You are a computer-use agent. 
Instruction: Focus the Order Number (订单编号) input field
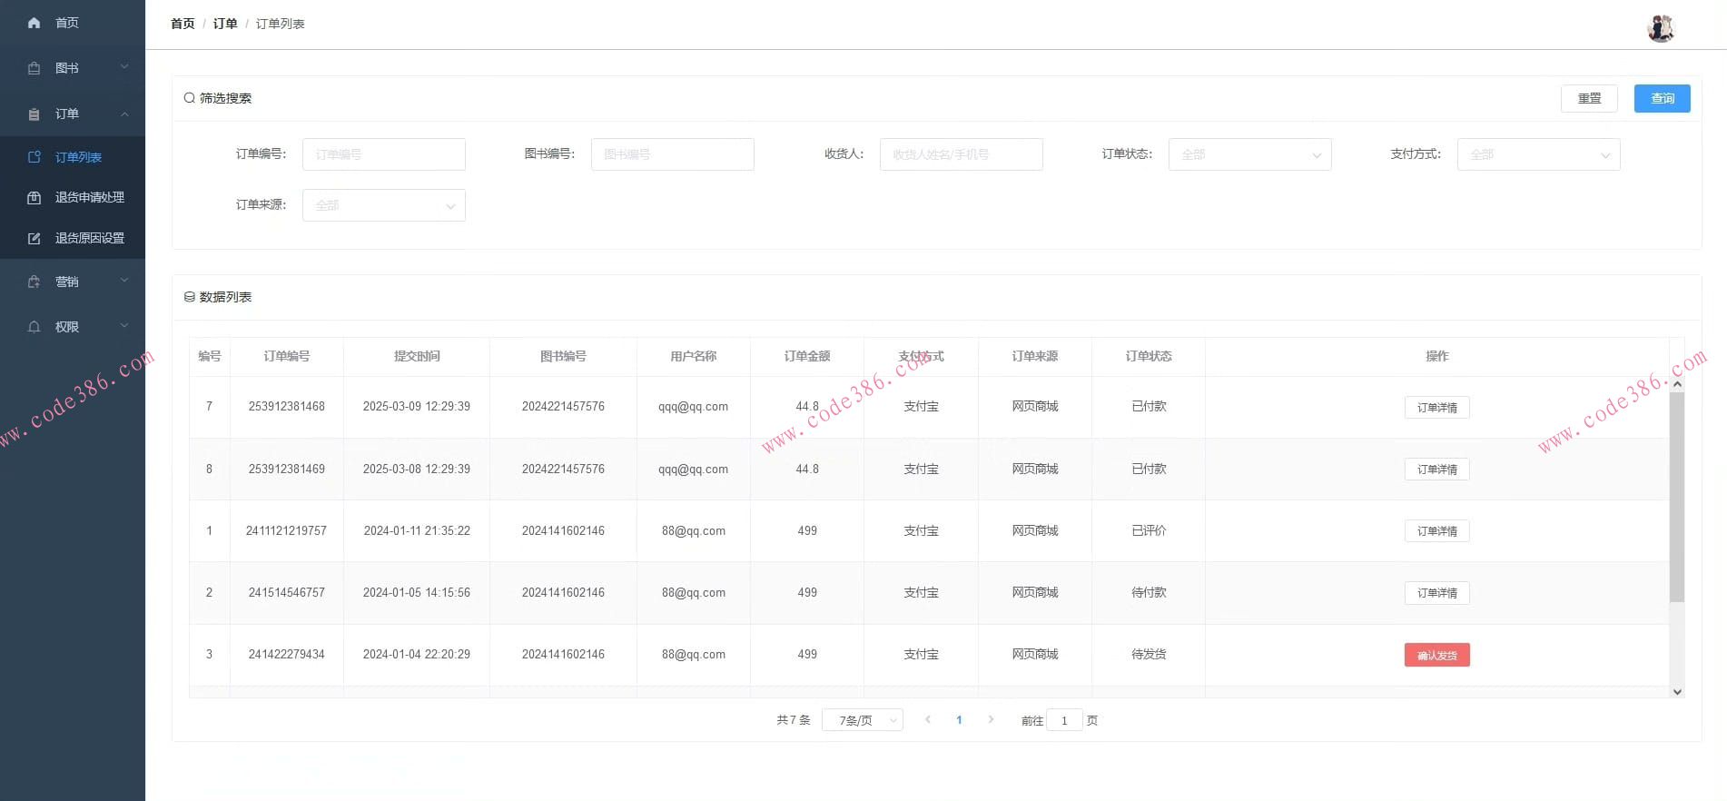383,154
